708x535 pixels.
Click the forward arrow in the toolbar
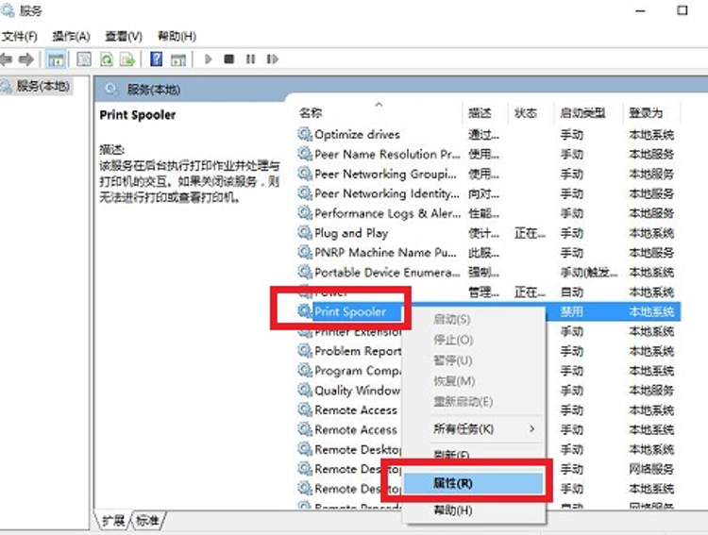tap(26, 59)
